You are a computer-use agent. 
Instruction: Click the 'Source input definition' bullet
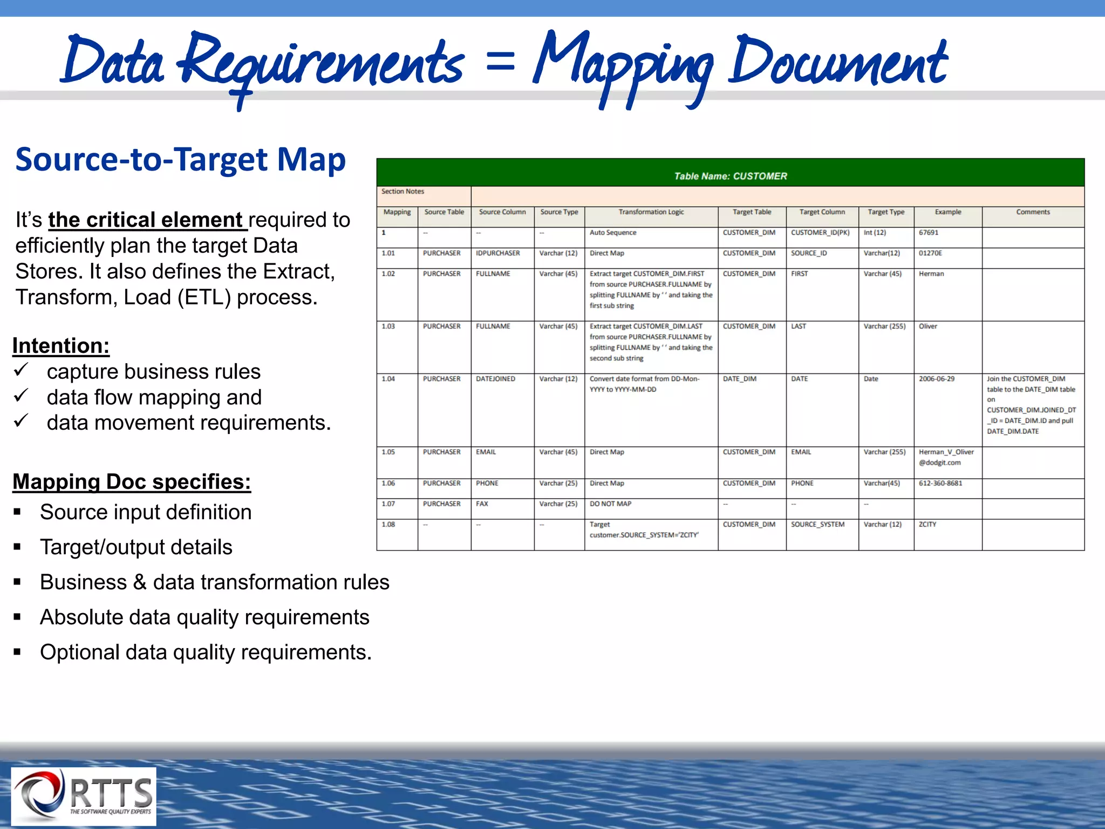coord(146,512)
